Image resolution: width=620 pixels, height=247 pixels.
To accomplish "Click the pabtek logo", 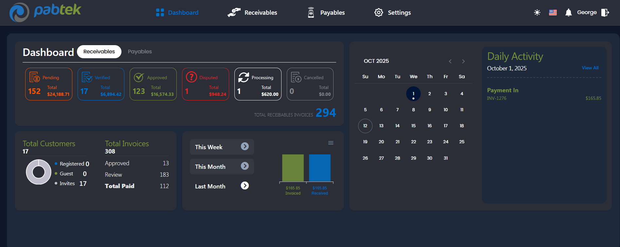I will pyautogui.click(x=45, y=12).
